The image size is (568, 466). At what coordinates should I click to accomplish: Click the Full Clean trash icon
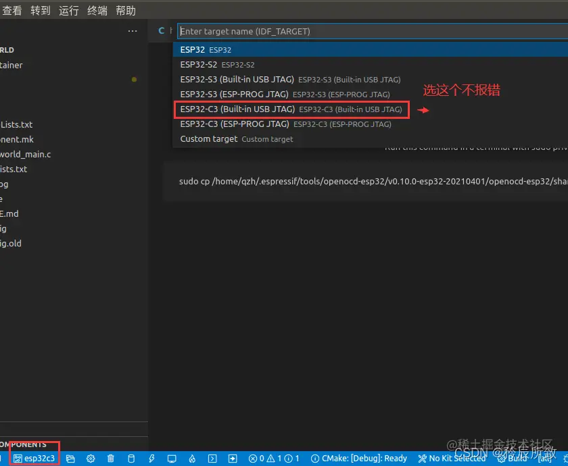[x=111, y=459]
